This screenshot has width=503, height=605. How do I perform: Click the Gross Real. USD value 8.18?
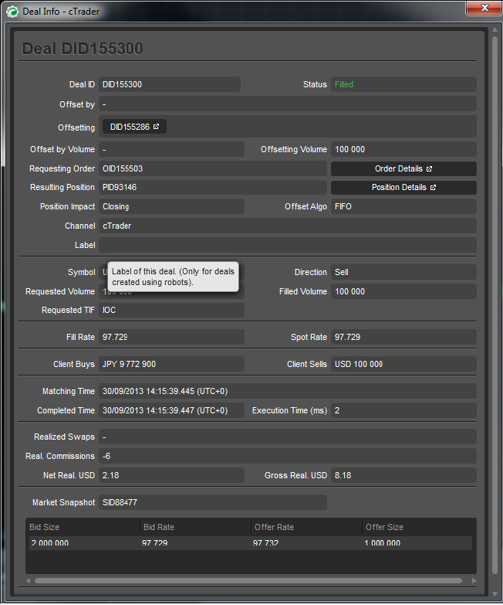[x=403, y=475]
